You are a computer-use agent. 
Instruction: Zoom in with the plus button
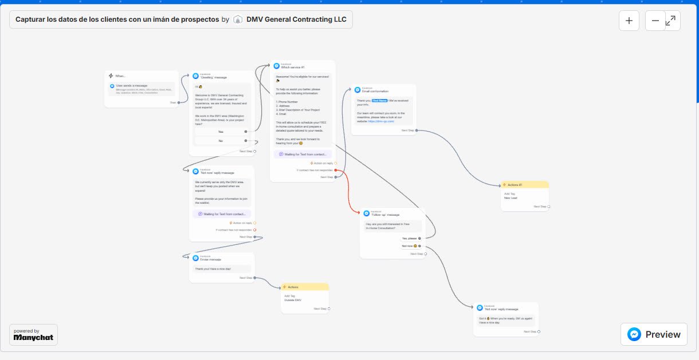(x=629, y=21)
